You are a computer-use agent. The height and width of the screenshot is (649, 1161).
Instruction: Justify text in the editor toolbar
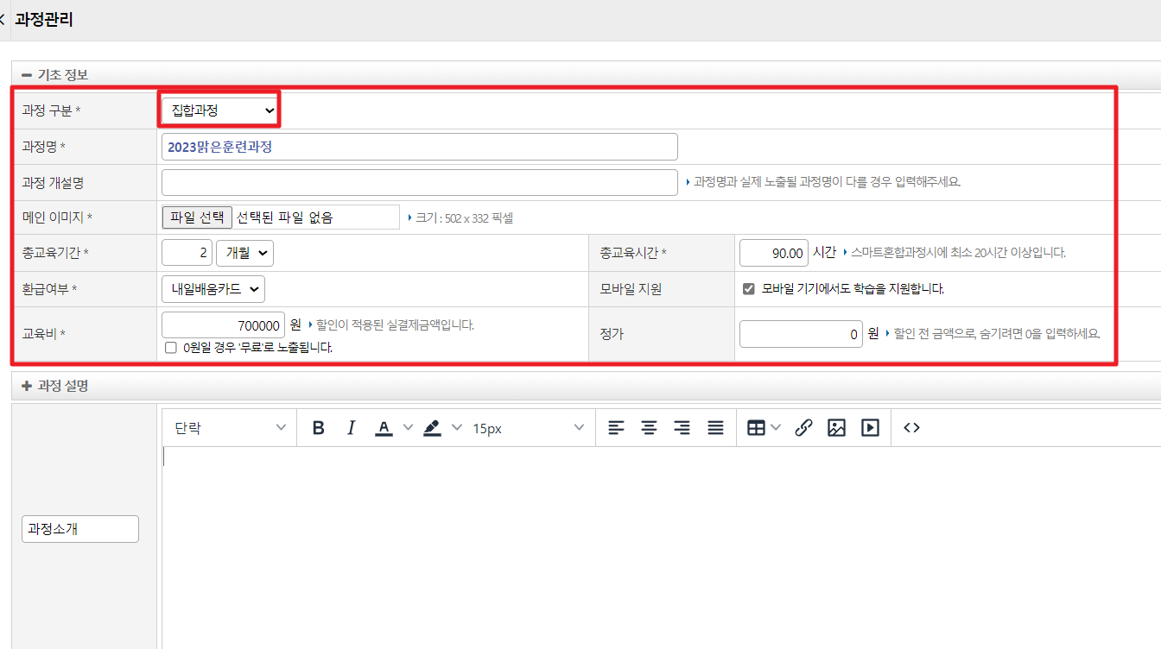point(715,428)
